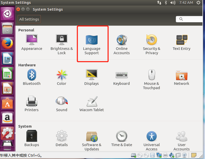Open Security & Privacy settings
The image size is (205, 159).
tap(152, 45)
